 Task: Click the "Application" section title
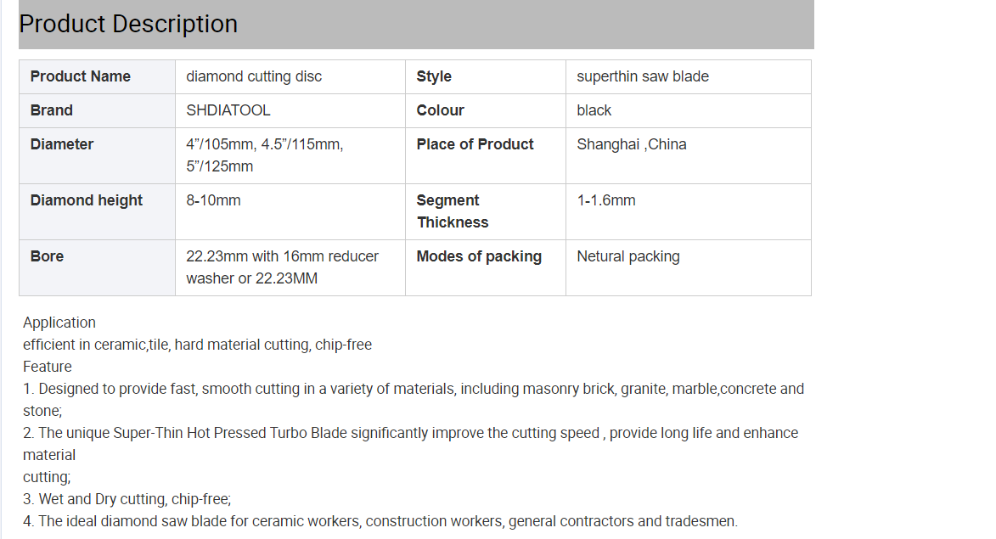pos(59,323)
